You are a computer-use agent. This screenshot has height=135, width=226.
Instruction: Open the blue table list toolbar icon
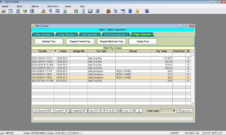[x=10, y=11]
